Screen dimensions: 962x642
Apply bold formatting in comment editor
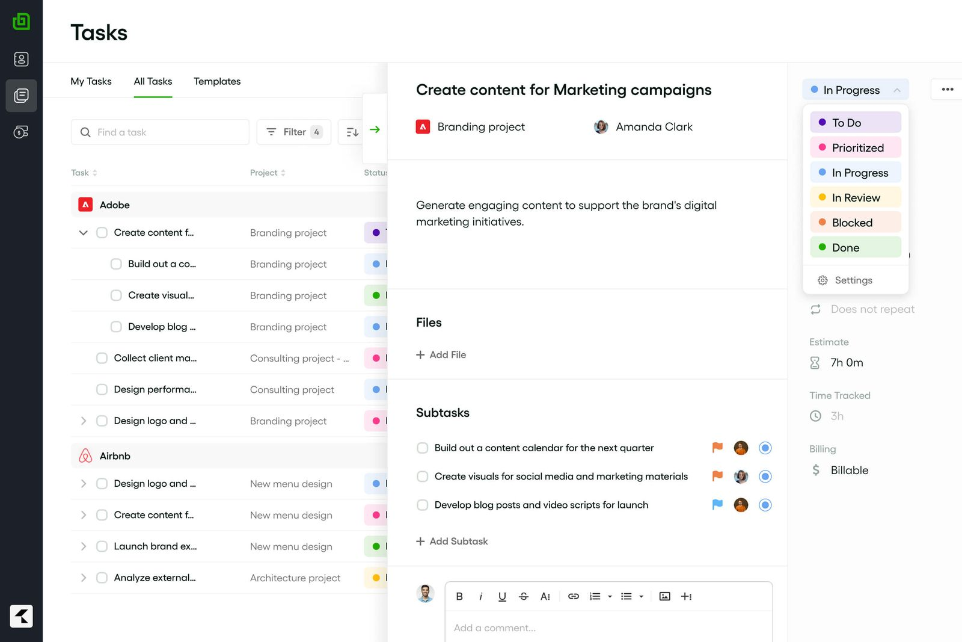459,596
